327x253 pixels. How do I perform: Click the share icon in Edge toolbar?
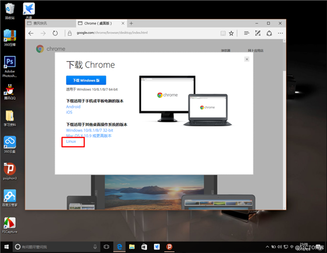click(x=269, y=33)
